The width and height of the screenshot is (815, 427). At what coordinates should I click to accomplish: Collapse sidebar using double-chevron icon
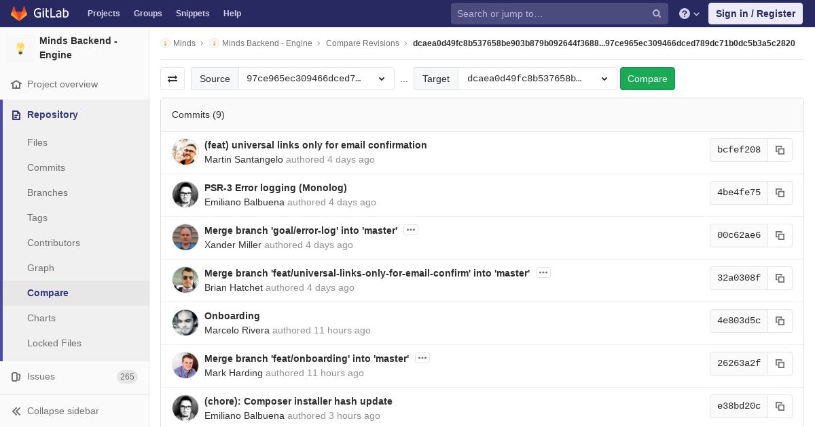[16, 411]
